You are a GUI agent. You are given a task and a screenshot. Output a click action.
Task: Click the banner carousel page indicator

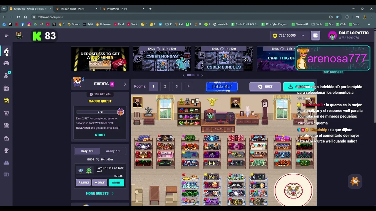(193, 75)
